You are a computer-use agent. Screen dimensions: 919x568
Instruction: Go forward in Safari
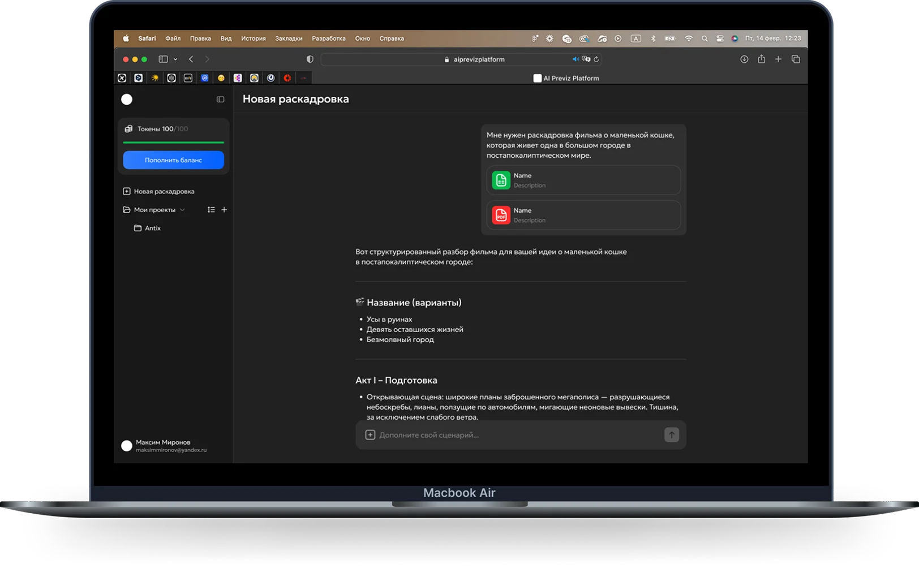click(x=207, y=59)
